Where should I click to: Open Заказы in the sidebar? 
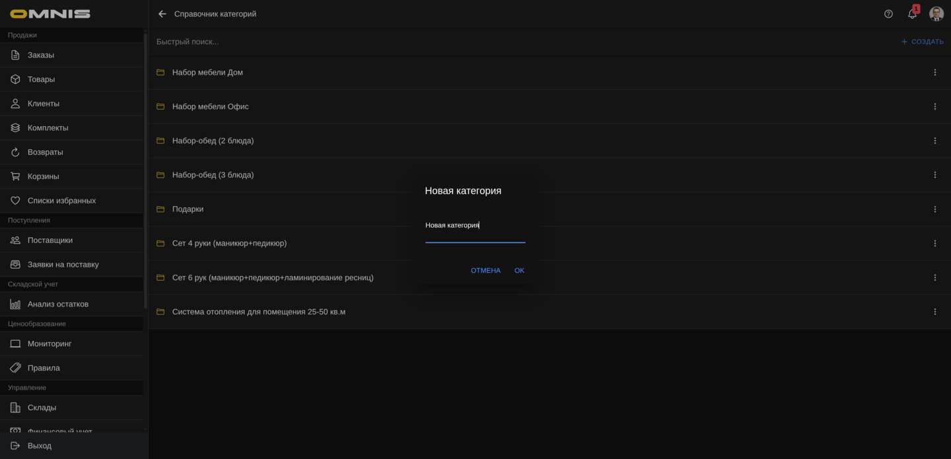[x=41, y=55]
